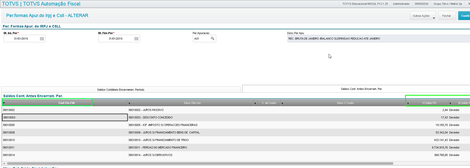
Task: Click the Confirmar button
Action: (x=464, y=16)
